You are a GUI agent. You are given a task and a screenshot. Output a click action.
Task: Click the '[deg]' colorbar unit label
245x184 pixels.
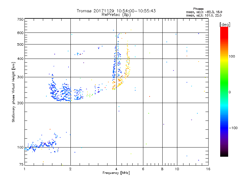225,25
